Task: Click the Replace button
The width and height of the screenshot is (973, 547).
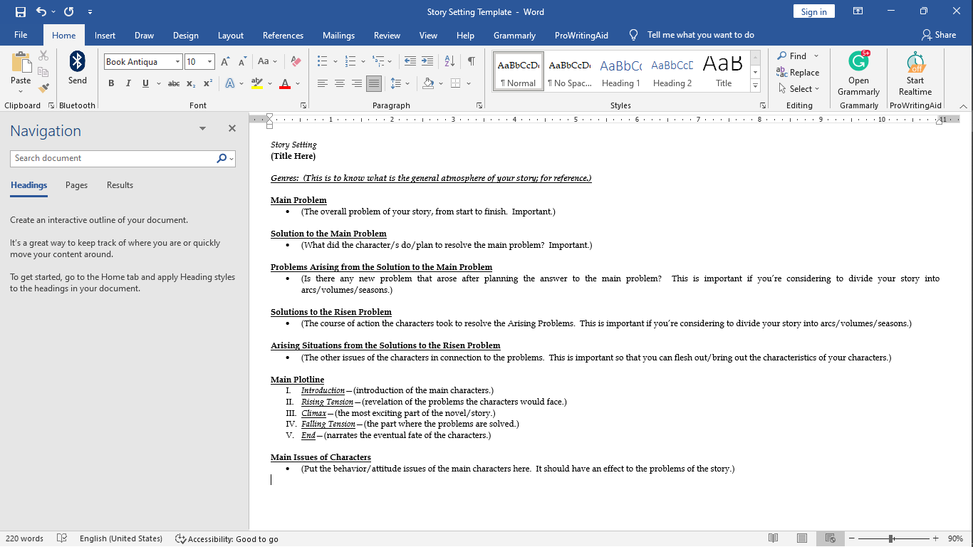Action: tap(798, 73)
